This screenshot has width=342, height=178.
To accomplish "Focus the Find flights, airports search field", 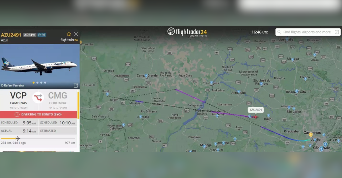I will click(x=308, y=32).
